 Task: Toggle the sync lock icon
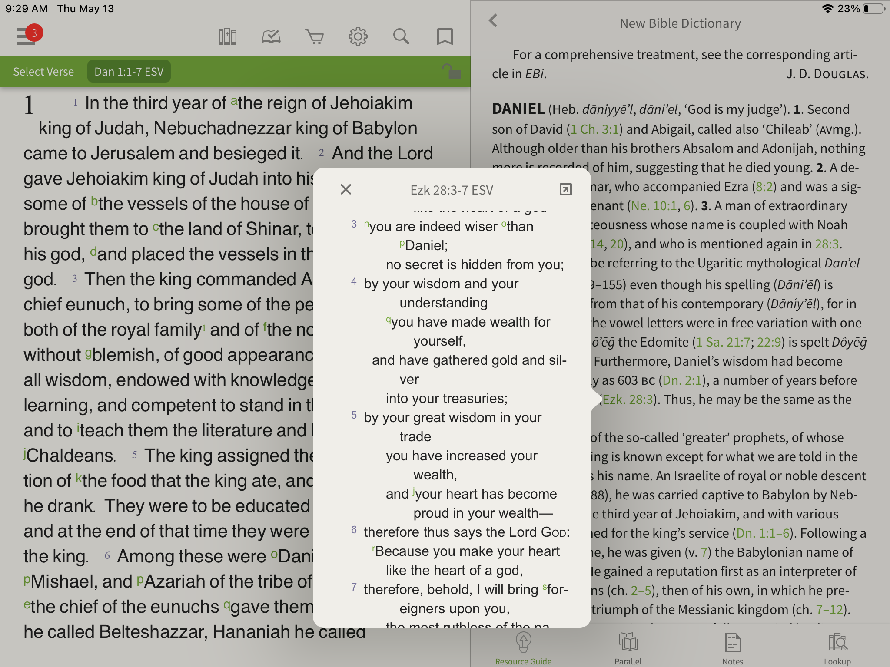click(451, 71)
